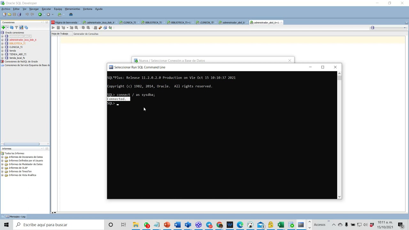
Task: Click the Commit icon in worksheet toolbar
Action: coord(83,27)
